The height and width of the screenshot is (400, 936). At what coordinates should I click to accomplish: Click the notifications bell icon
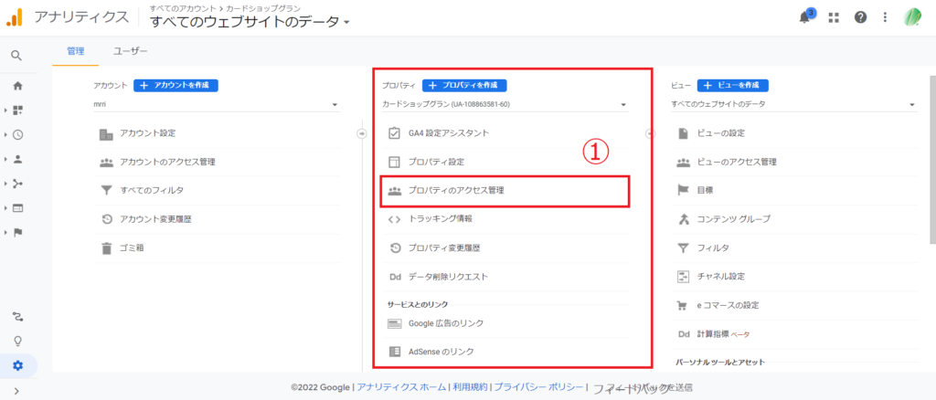tap(805, 17)
